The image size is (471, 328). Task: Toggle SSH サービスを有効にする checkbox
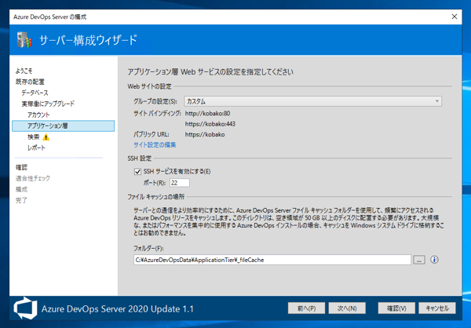pyautogui.click(x=137, y=172)
